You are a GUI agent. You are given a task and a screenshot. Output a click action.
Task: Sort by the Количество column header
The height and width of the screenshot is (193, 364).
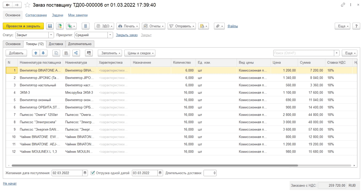click(x=183, y=62)
